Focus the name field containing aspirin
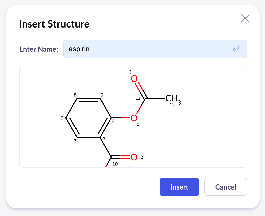The image size is (265, 216). 147,49
